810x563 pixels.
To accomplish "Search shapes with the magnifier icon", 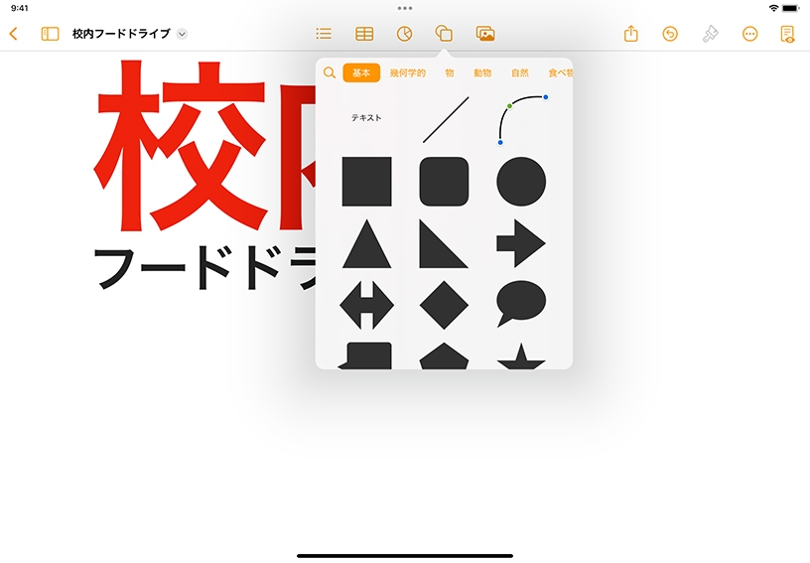I will [330, 72].
